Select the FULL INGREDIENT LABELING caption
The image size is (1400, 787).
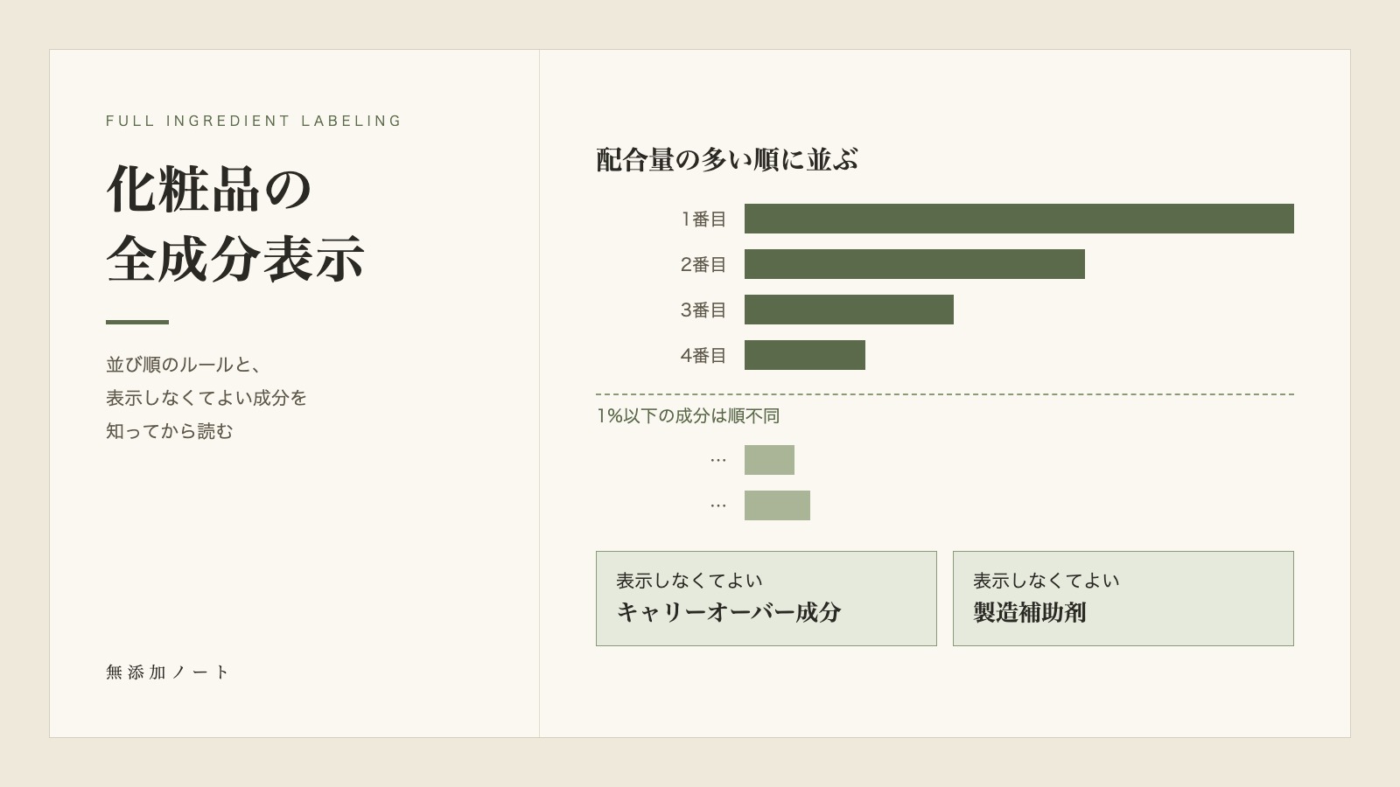254,121
